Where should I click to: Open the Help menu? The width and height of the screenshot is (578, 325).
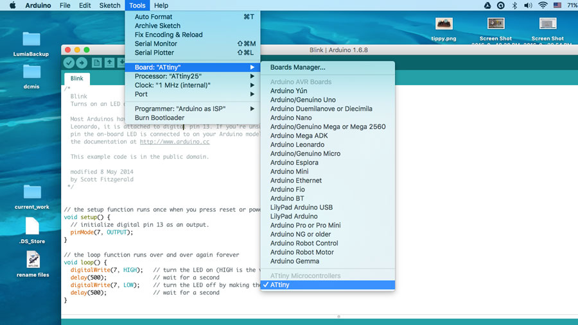click(161, 5)
